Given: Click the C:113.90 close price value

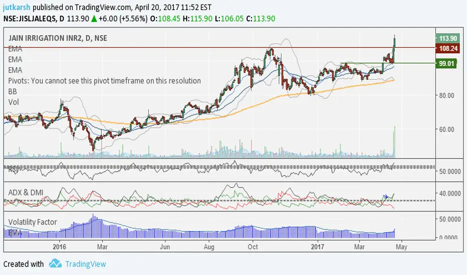Looking at the screenshot, I should click(x=261, y=18).
